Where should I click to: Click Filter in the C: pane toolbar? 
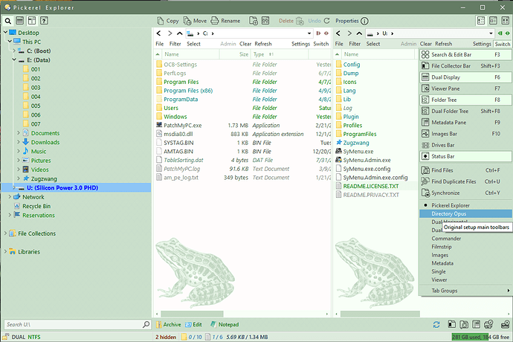coord(175,44)
